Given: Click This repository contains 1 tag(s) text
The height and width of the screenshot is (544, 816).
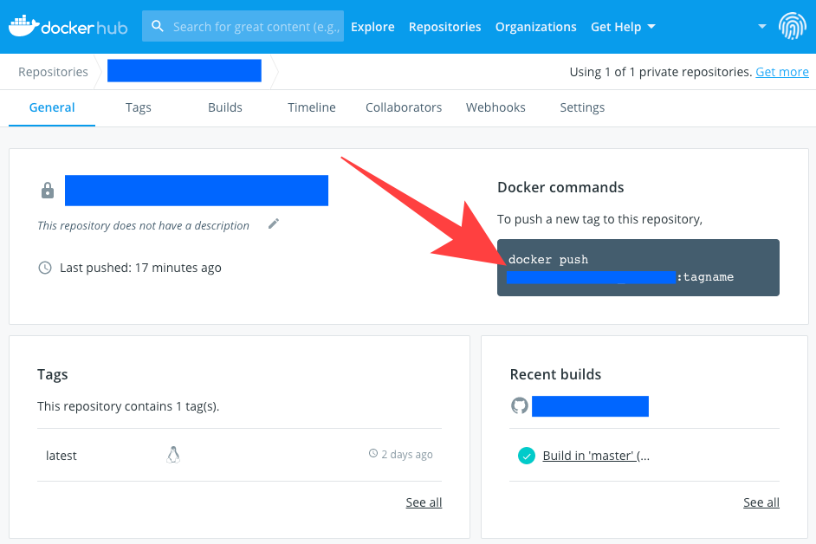Looking at the screenshot, I should click(128, 406).
